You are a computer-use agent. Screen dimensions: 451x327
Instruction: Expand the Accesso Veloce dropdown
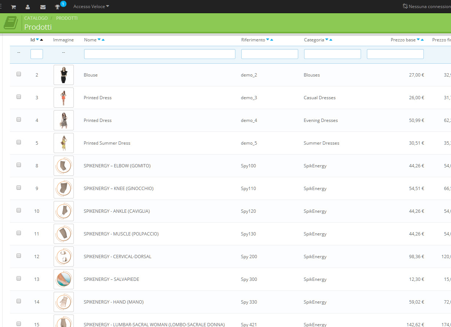[x=91, y=7]
